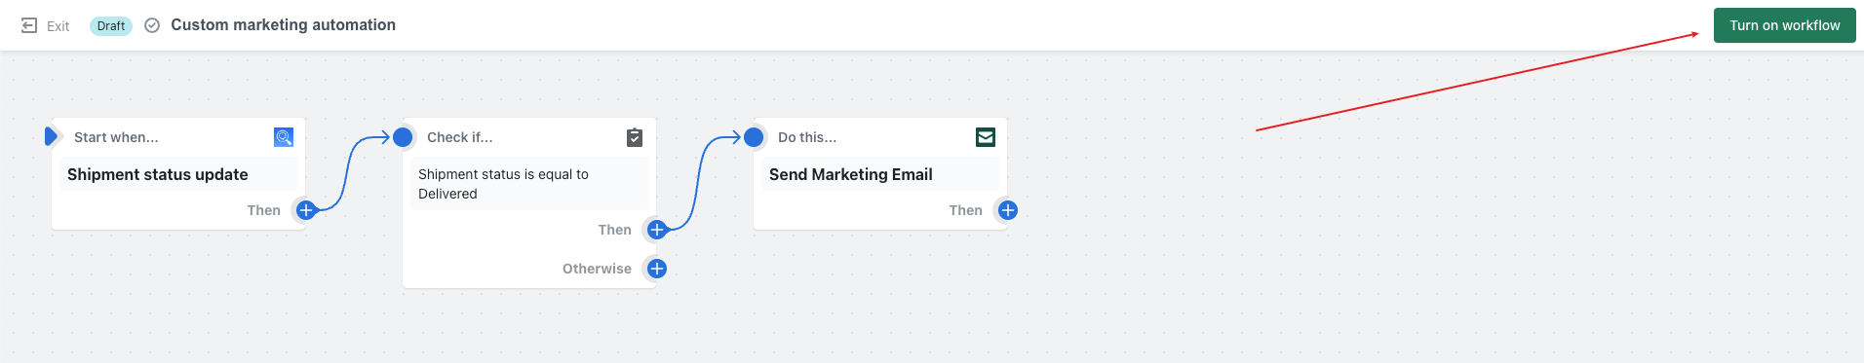Click the Exit text link
The width and height of the screenshot is (1864, 363).
[x=58, y=26]
